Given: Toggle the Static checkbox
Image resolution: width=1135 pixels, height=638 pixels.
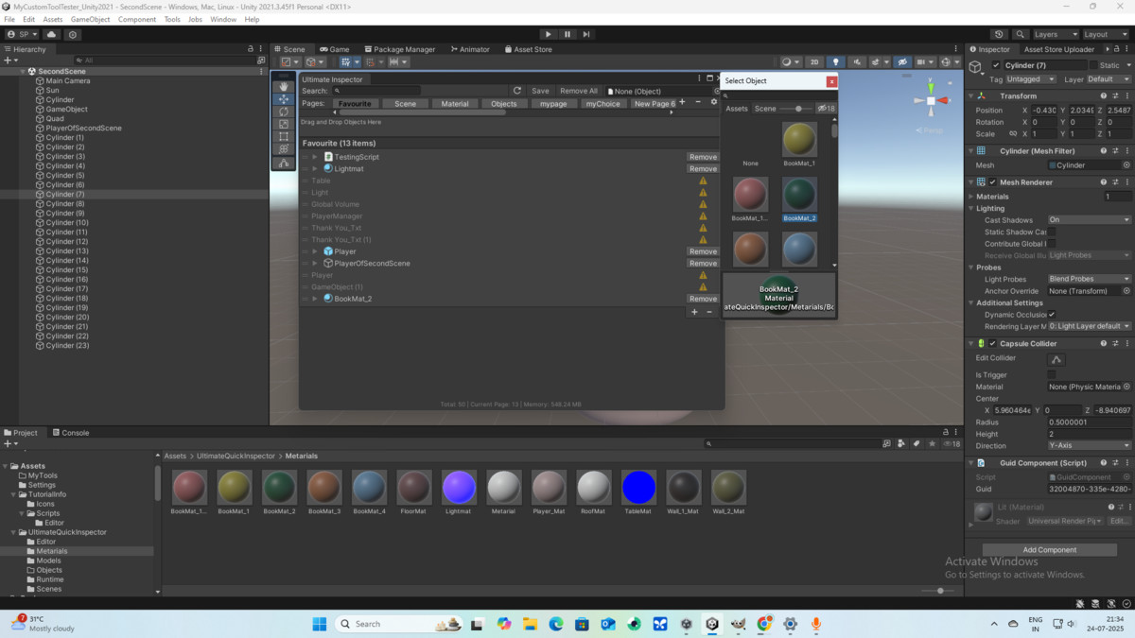Looking at the screenshot, I should pos(1092,65).
